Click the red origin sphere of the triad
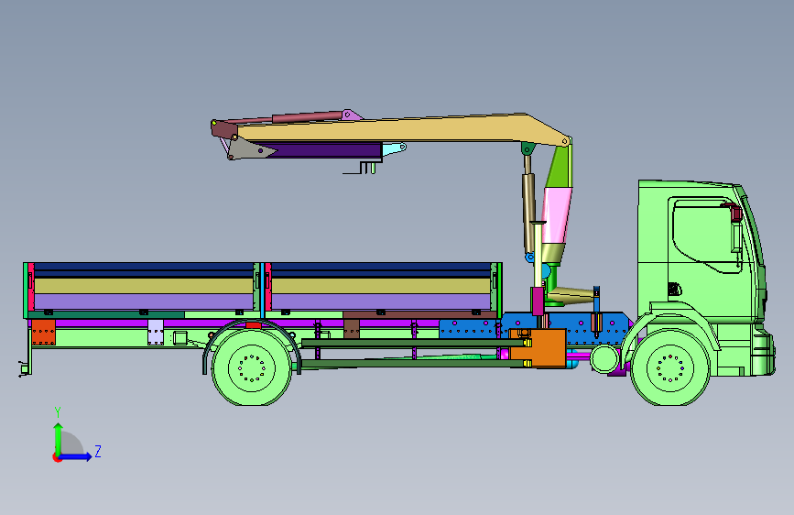Viewport: 794px width, 515px height. pyautogui.click(x=57, y=457)
